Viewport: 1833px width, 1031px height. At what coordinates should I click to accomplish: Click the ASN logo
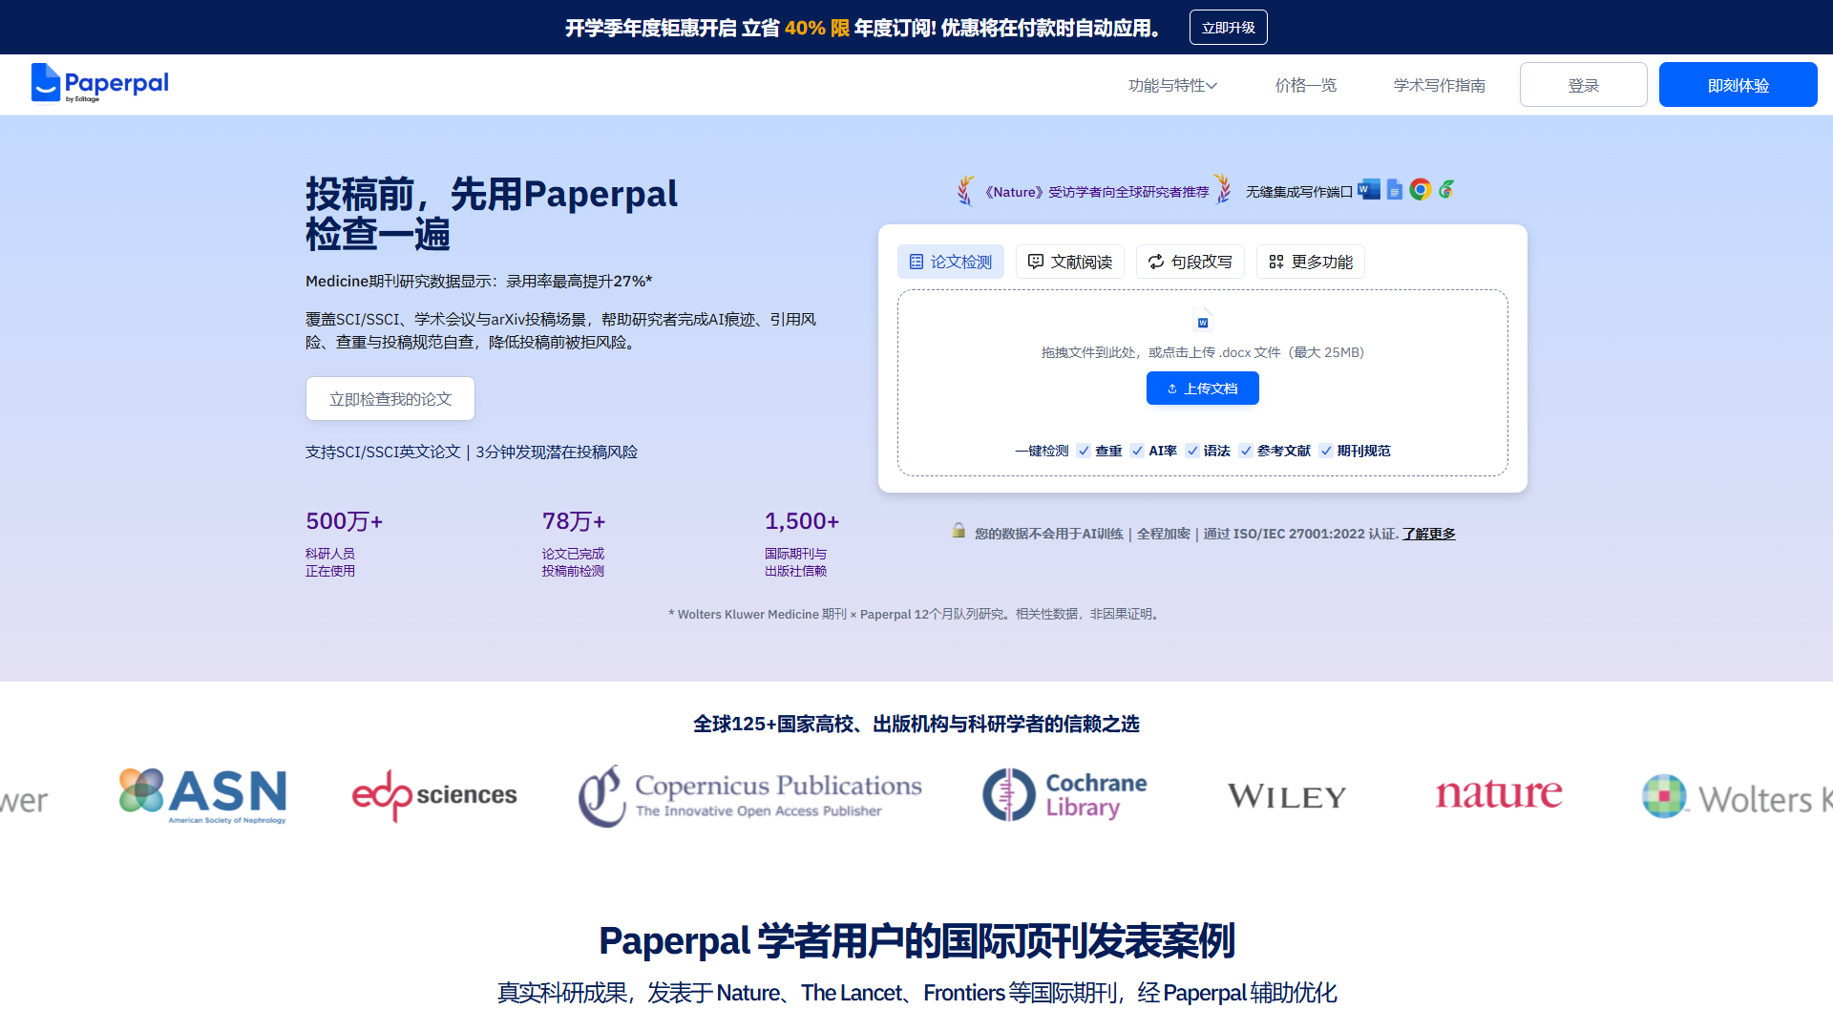[x=202, y=795]
